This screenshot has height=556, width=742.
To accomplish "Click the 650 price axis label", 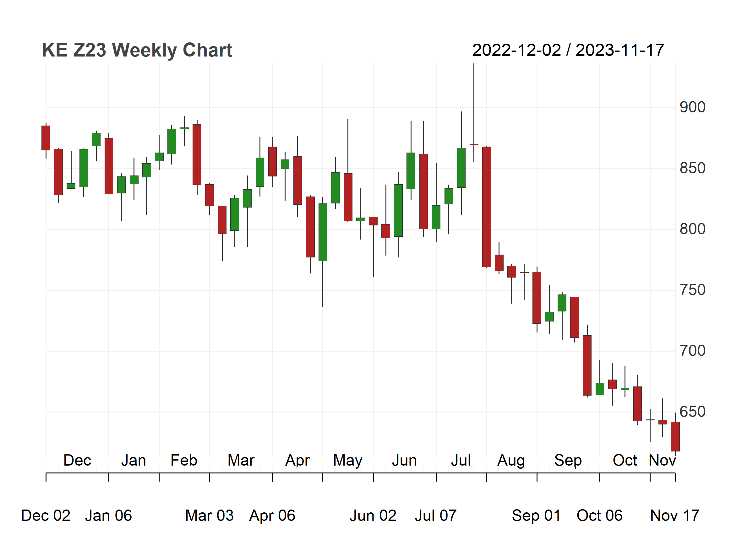I will [x=692, y=412].
